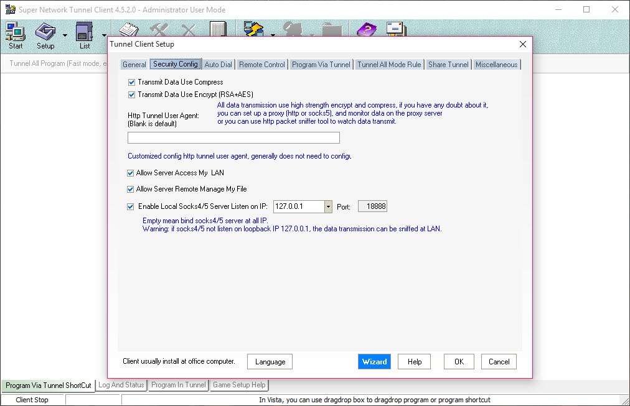The height and width of the screenshot is (406, 630).
Task: Open the Auto Dial tab
Action: (218, 65)
